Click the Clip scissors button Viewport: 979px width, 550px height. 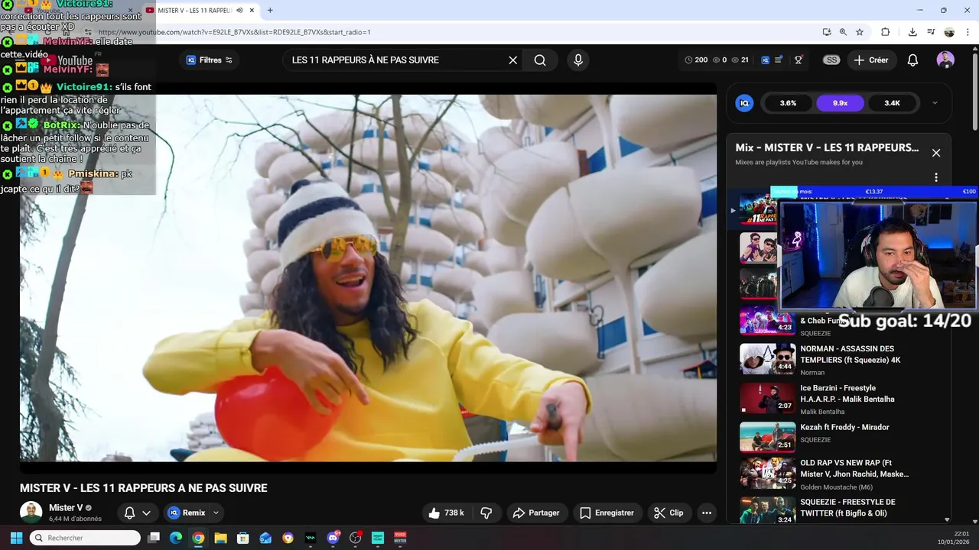[668, 513]
